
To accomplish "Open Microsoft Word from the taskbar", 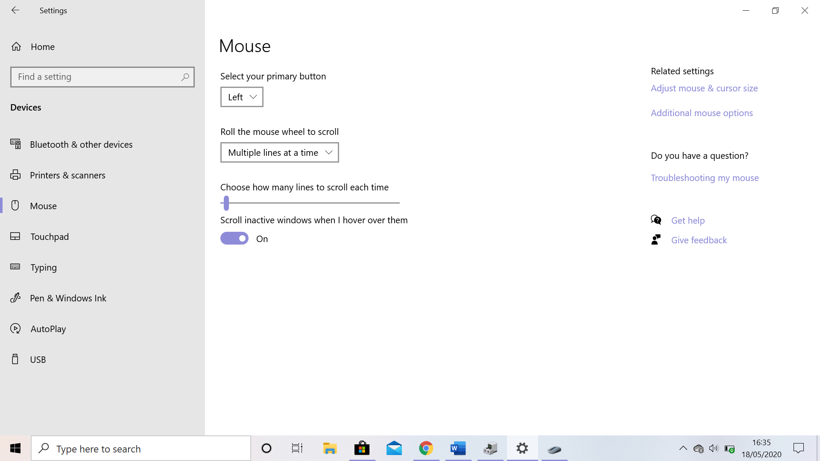I will [458, 448].
